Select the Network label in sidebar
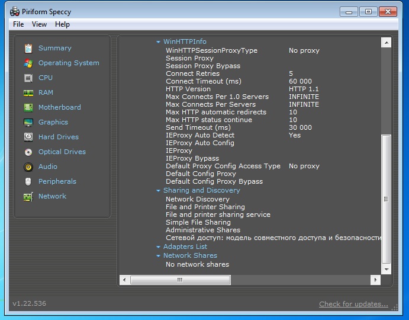Screen dimensions: 409x320 point(52,196)
